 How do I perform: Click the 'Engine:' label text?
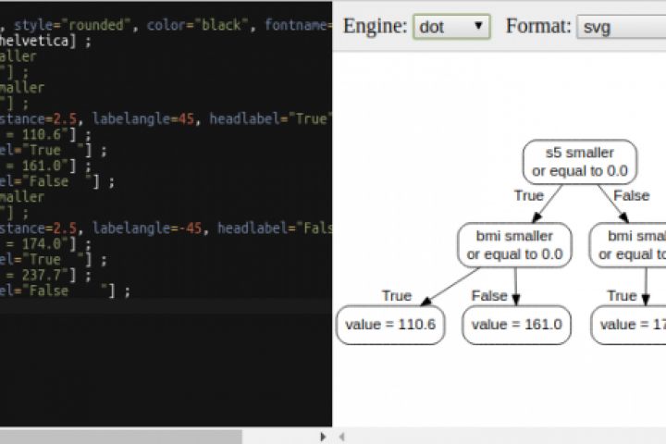tap(375, 26)
